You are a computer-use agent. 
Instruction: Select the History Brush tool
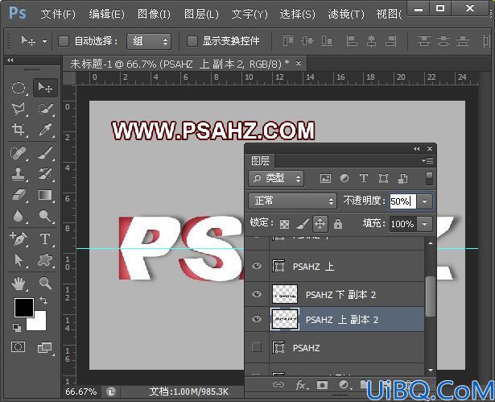45,174
